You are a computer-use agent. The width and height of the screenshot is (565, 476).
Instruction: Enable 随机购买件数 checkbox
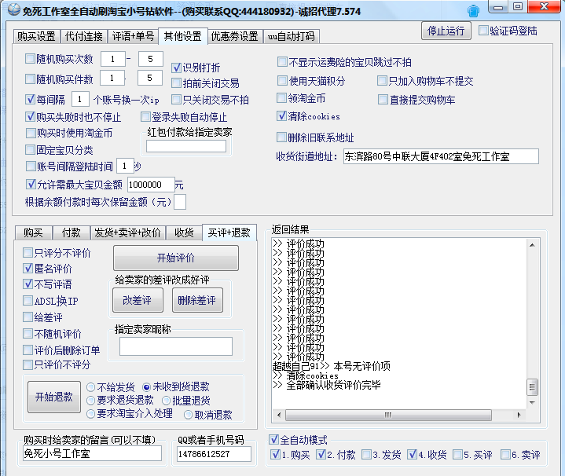[30, 79]
